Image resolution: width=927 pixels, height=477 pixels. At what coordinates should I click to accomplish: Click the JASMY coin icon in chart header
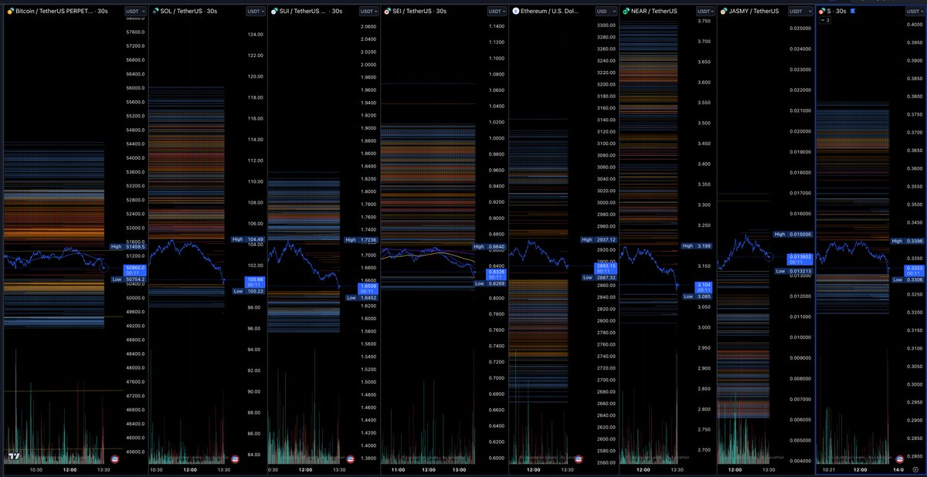click(x=724, y=12)
